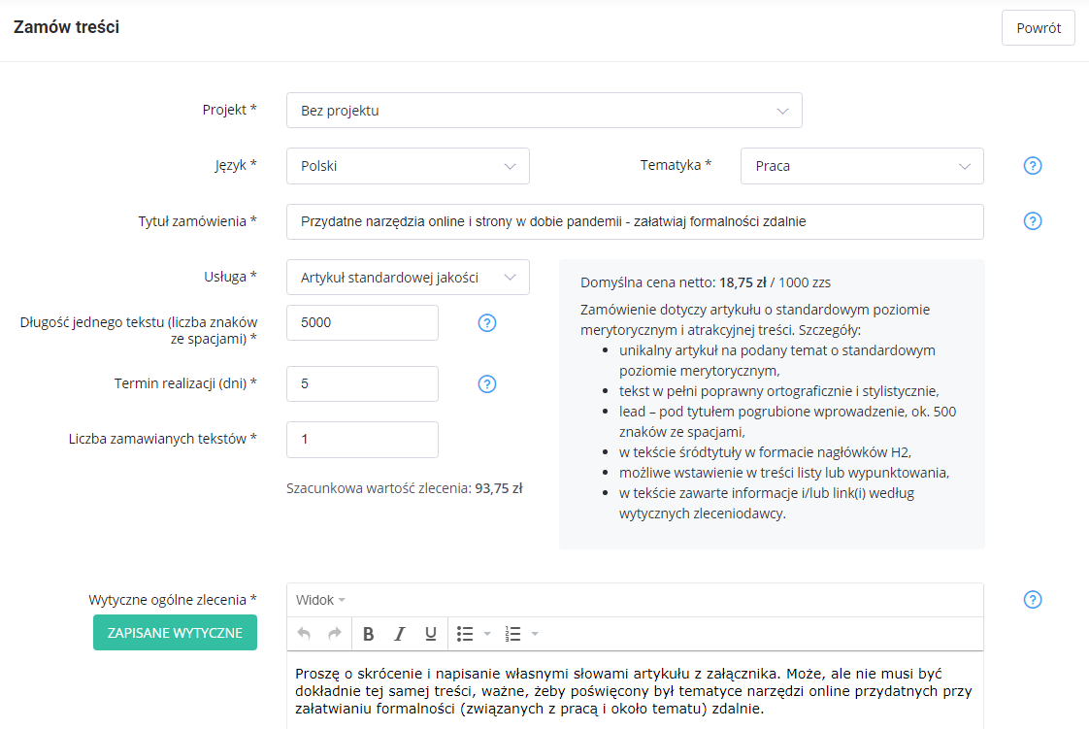Screen dimensions: 1089x729
Task: Click the bullet starting 'unikalny artykuł na podany temat'
Action: point(777,361)
